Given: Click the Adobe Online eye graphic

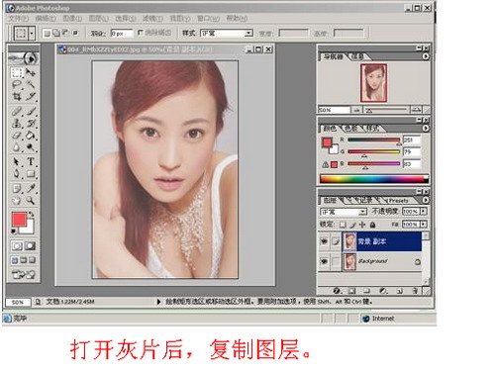Looking at the screenshot, I should point(24,58).
